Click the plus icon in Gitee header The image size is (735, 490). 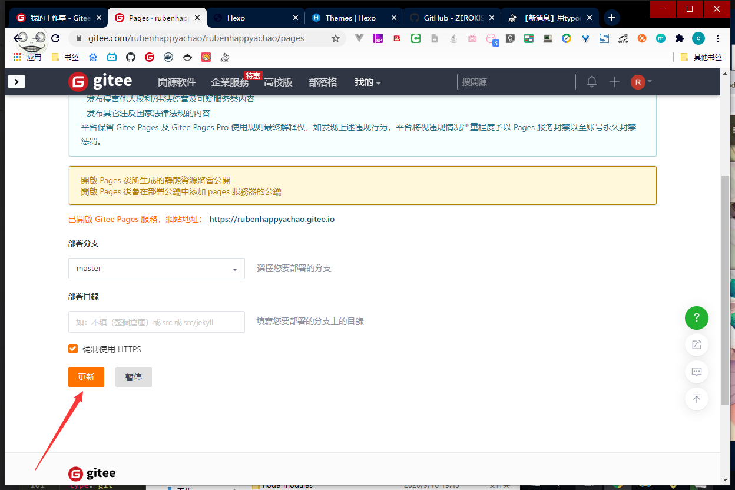[x=614, y=82]
